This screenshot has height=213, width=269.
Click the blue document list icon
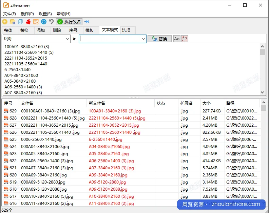click(20, 22)
